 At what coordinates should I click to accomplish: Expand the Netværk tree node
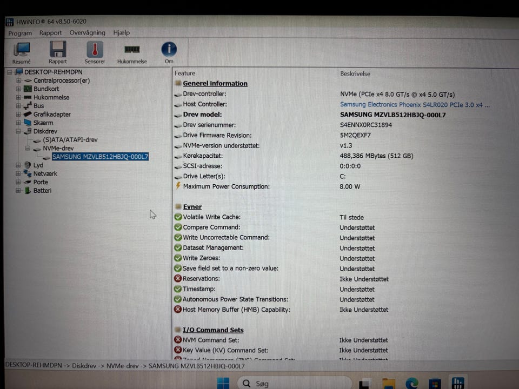(x=18, y=173)
